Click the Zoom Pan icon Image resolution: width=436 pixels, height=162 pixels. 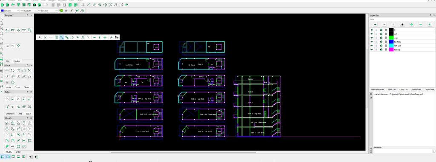point(126,5)
